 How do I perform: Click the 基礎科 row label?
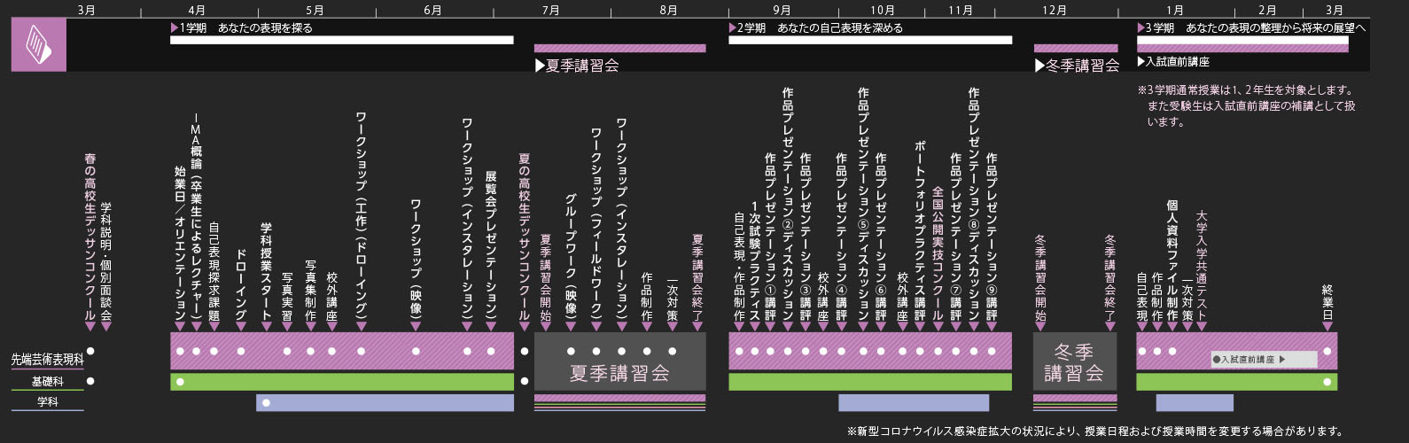(47, 382)
